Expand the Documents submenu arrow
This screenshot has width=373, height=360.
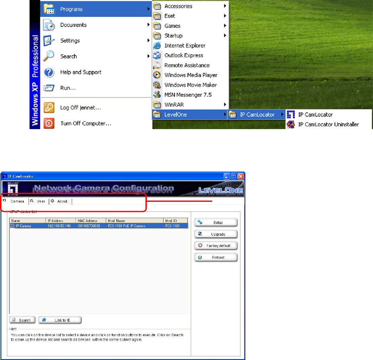pos(148,25)
